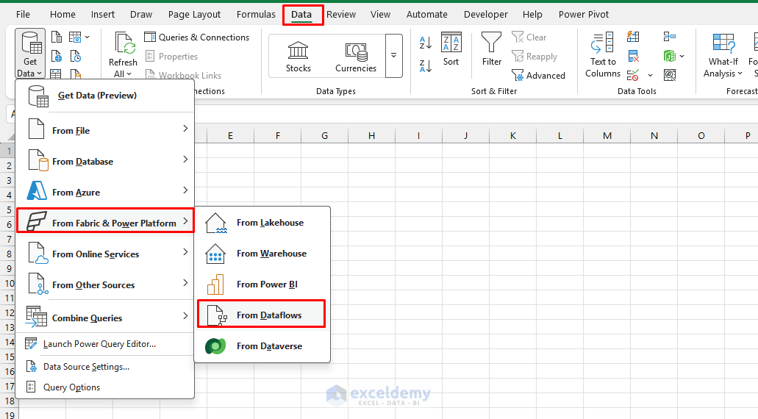The width and height of the screenshot is (758, 419).
Task: Open the Help ribbon tab
Action: (532, 15)
